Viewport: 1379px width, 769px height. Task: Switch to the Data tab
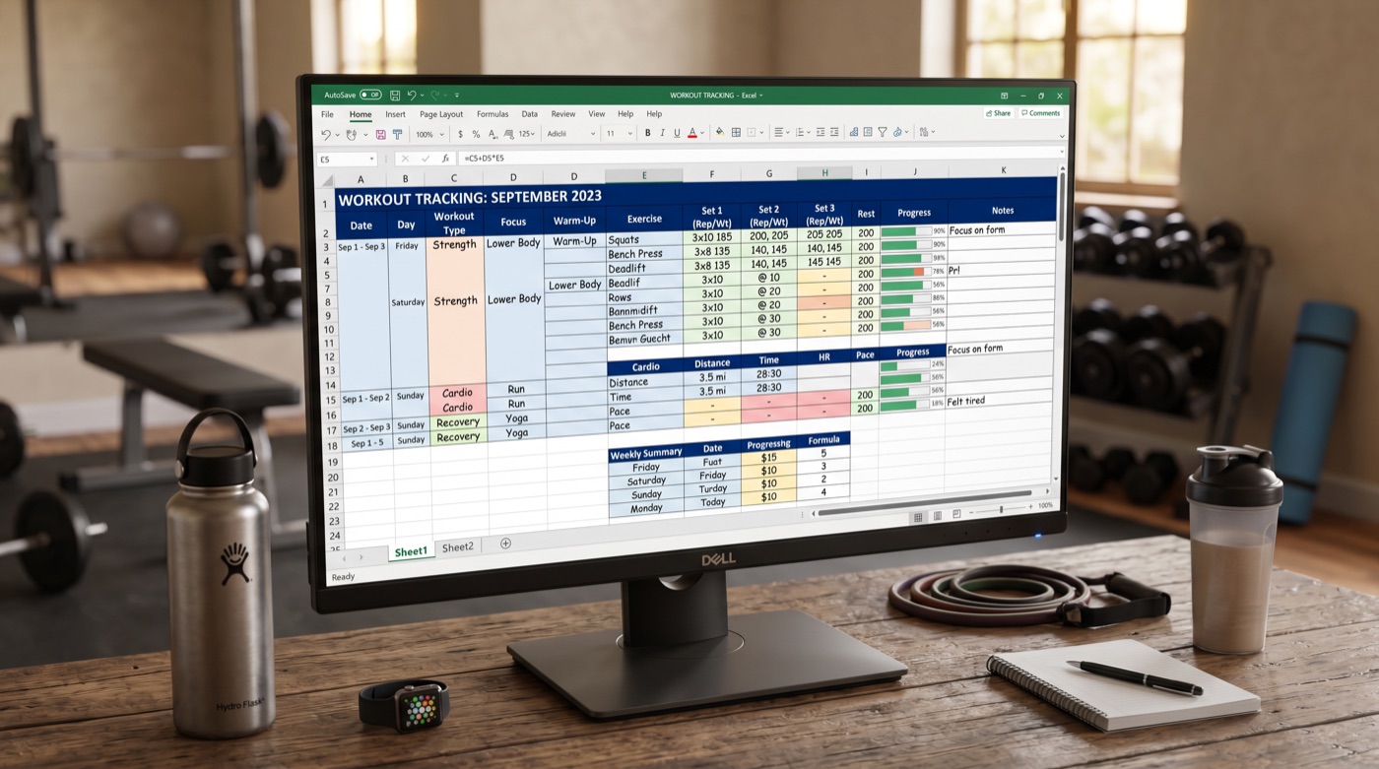pos(530,114)
